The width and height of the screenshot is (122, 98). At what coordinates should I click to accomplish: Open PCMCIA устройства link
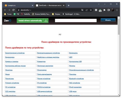[44, 87]
